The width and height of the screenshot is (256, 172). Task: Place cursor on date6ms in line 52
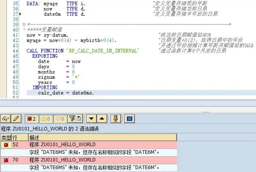pyautogui.click(x=83, y=93)
